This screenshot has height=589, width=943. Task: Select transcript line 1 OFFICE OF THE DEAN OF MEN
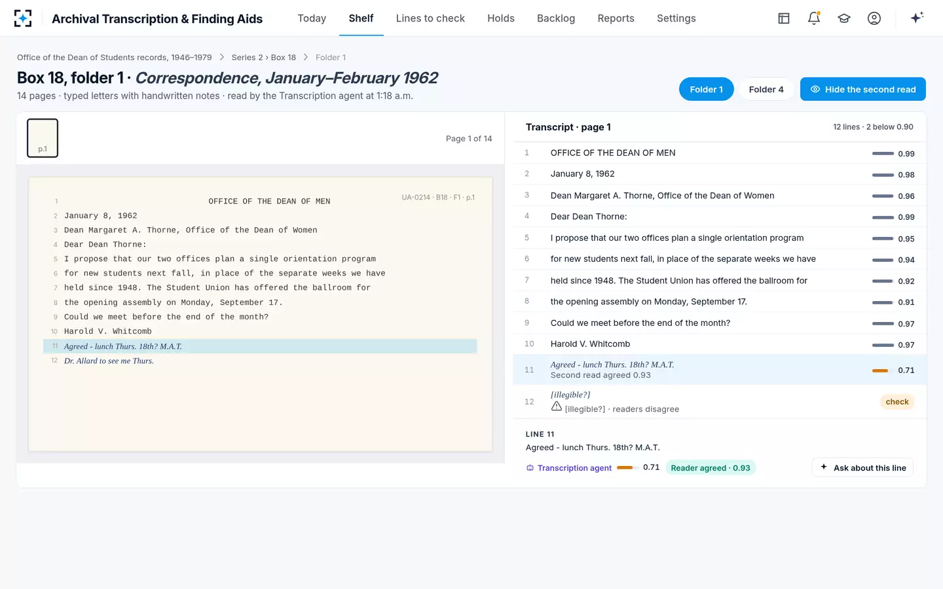[x=720, y=153]
